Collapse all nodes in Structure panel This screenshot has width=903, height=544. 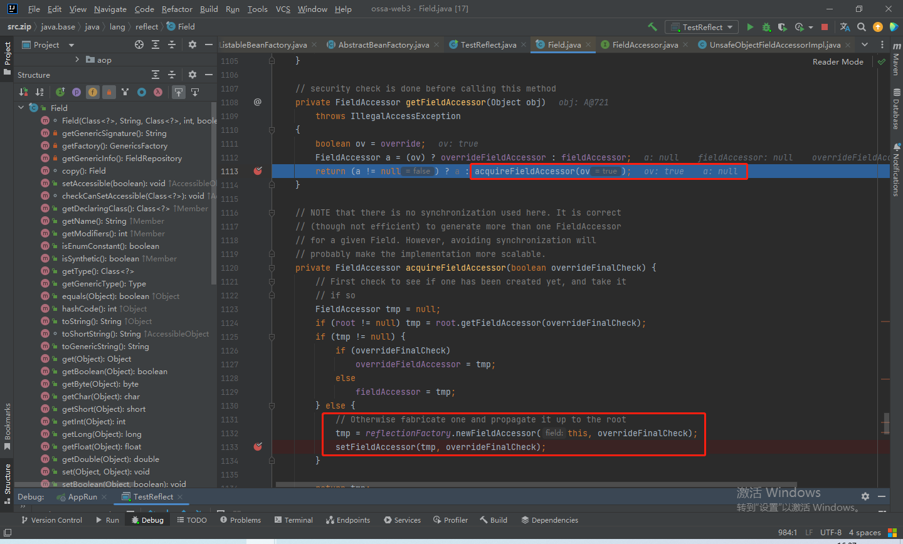pos(172,75)
